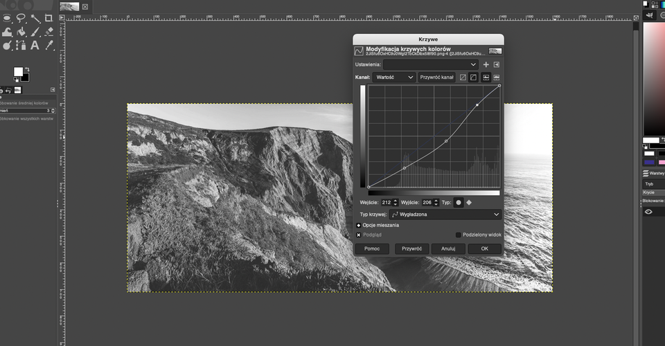This screenshot has width=665, height=346.
Task: Click the Krycie opacity slider
Action: coord(653,192)
